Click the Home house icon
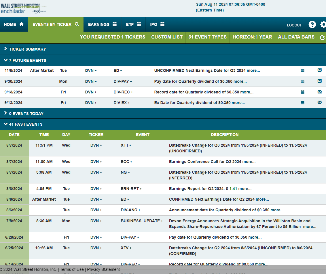 coord(21,24)
